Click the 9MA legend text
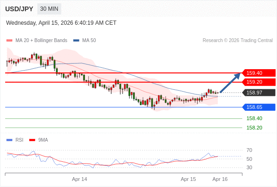Screen dimensions: 277x187 [43, 140]
